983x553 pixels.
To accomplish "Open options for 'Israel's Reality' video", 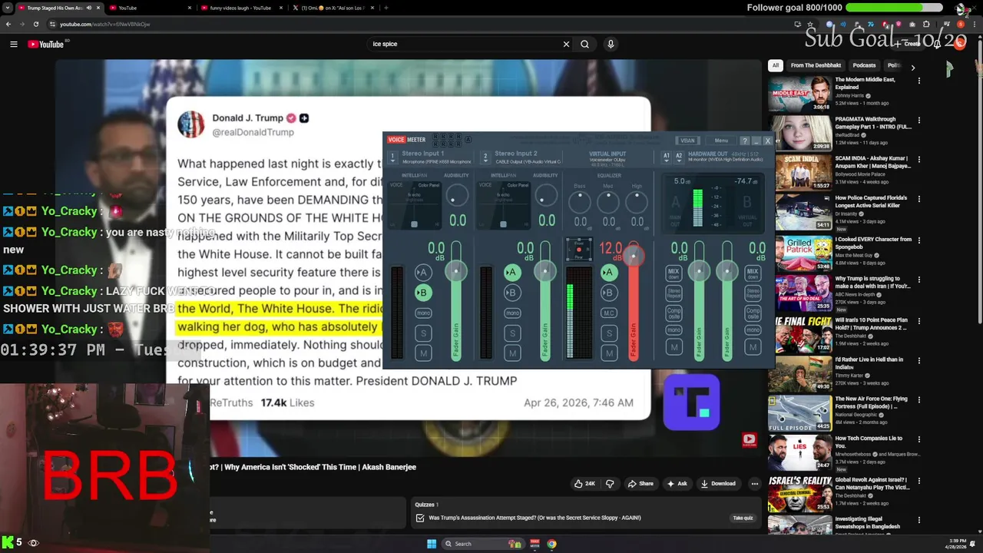I will coord(918,481).
